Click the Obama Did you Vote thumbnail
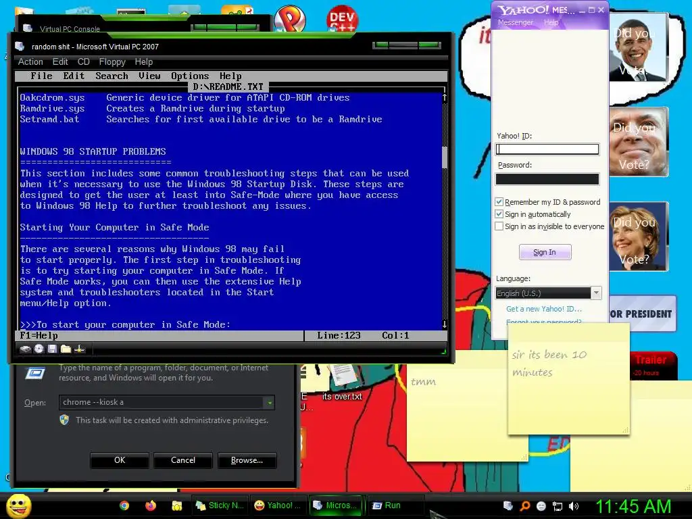 pos(638,48)
